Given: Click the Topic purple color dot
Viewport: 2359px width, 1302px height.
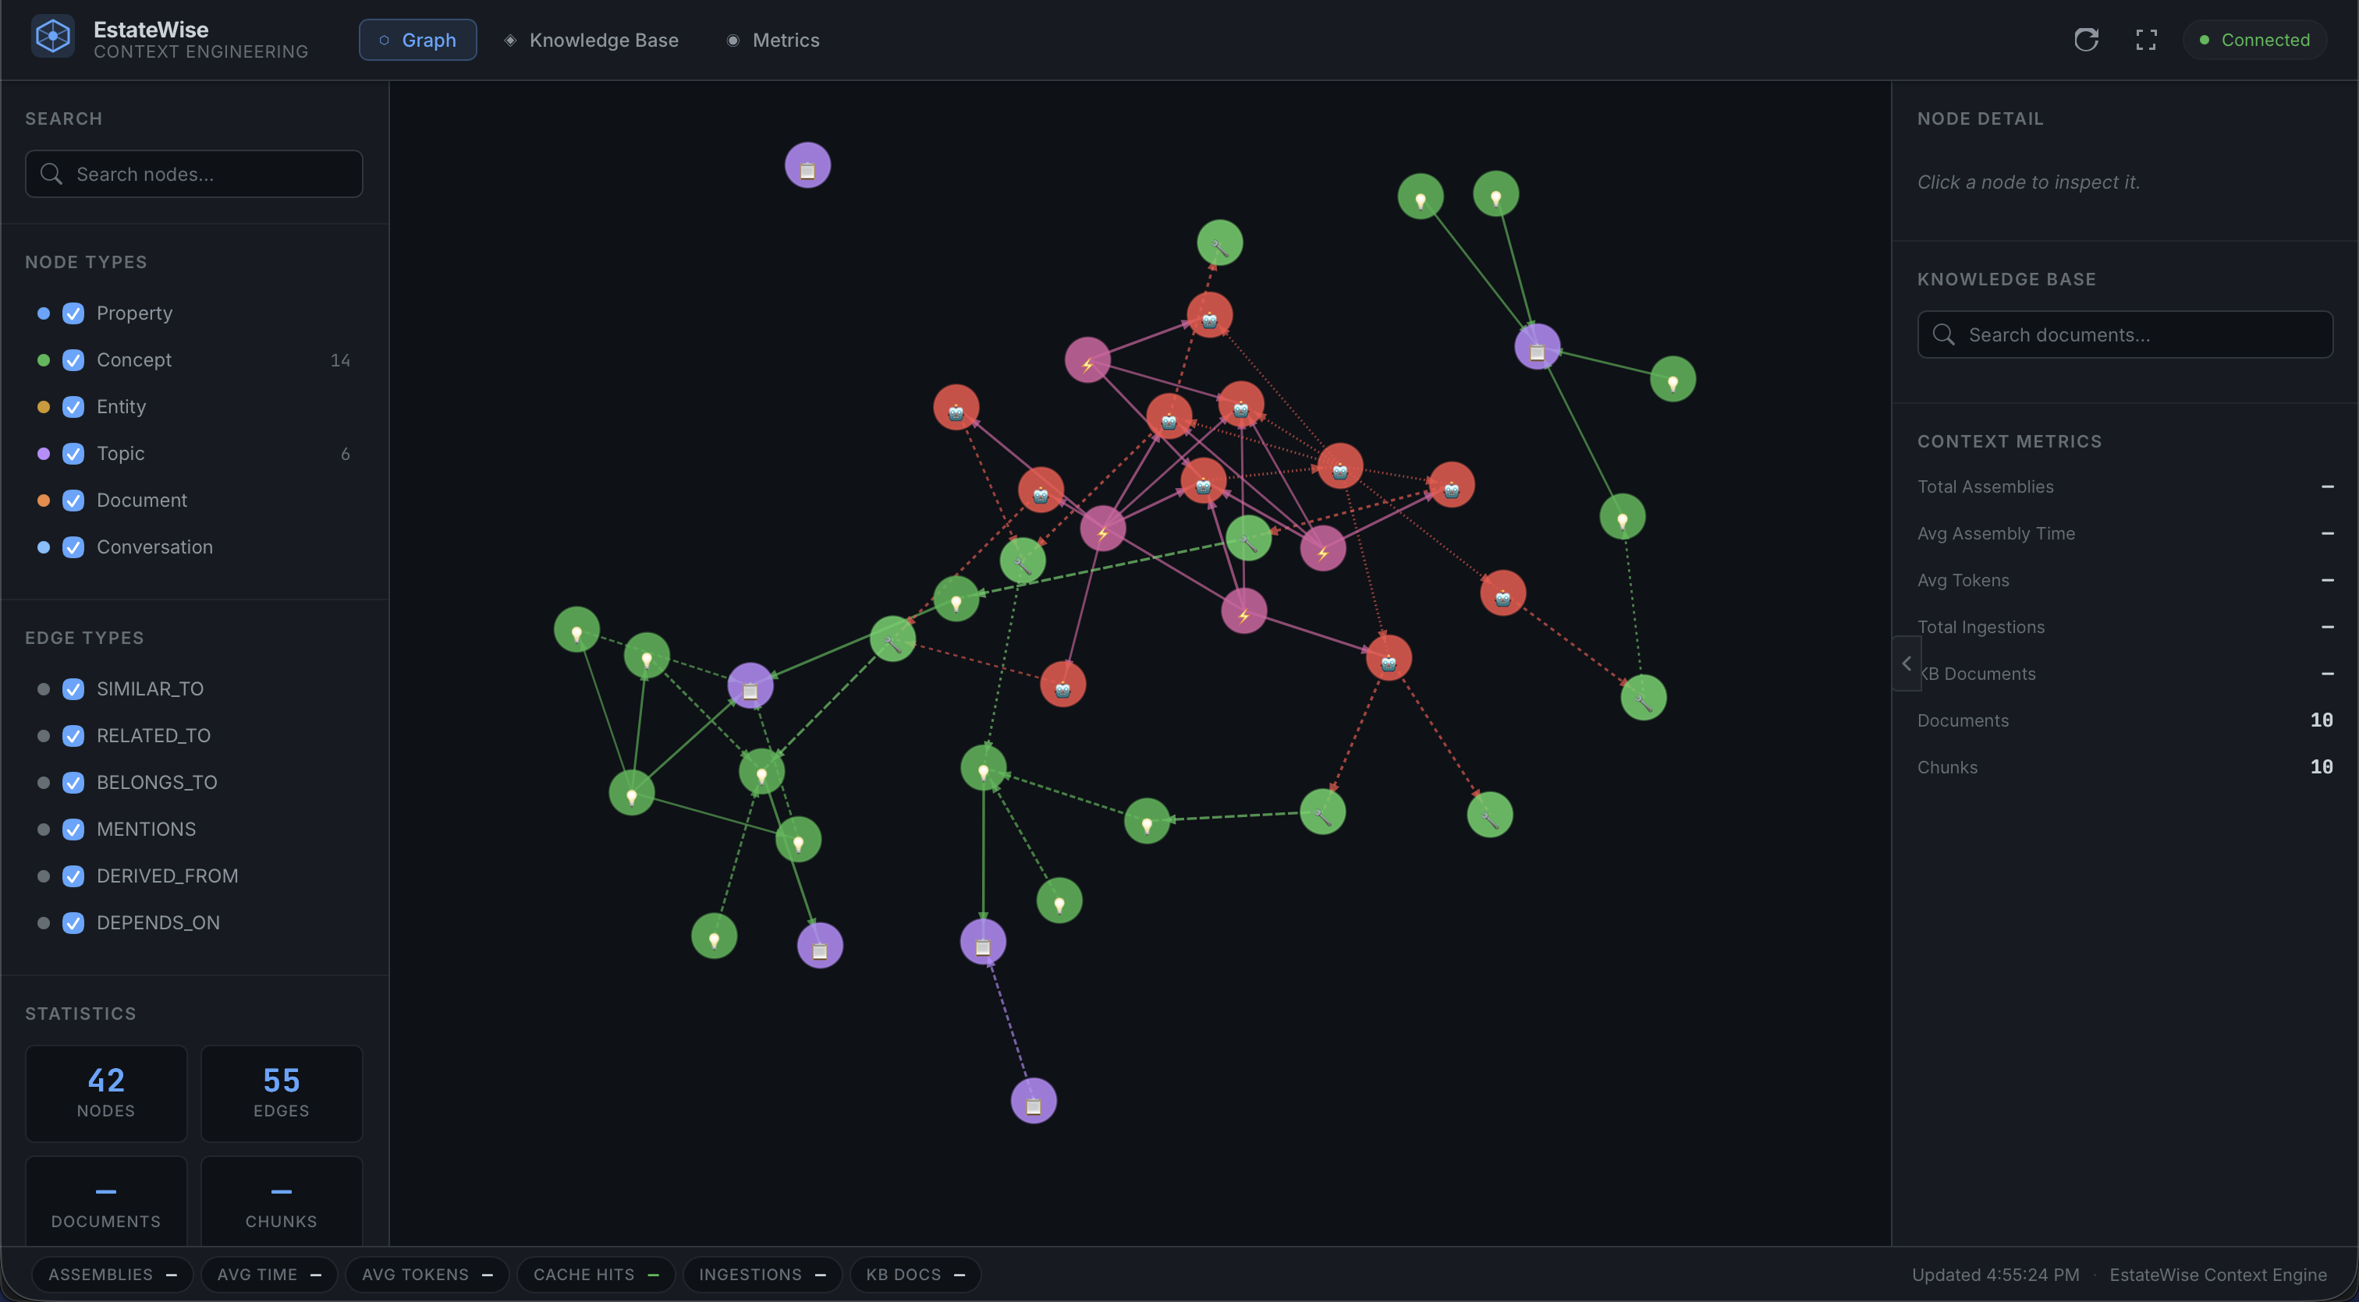Looking at the screenshot, I should (43, 453).
